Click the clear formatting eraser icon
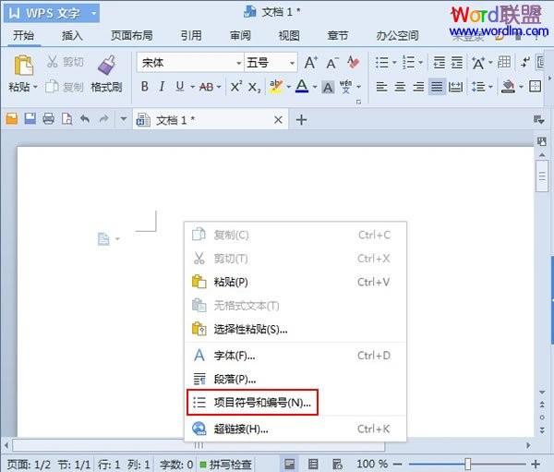The height and width of the screenshot is (472, 554). click(354, 63)
